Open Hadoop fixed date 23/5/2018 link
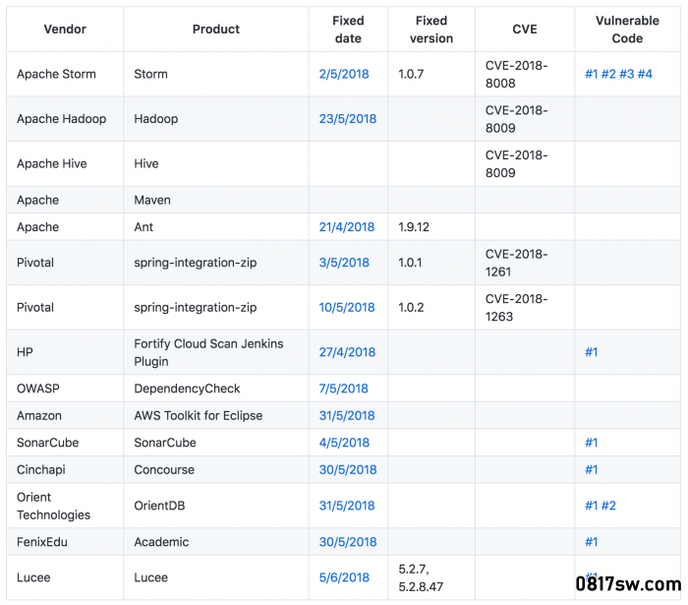This screenshot has width=688, height=605. point(348,119)
